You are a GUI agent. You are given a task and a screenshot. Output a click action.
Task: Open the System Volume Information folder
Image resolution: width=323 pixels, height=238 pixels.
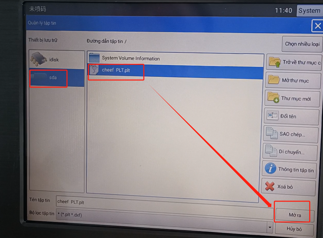[x=131, y=59]
